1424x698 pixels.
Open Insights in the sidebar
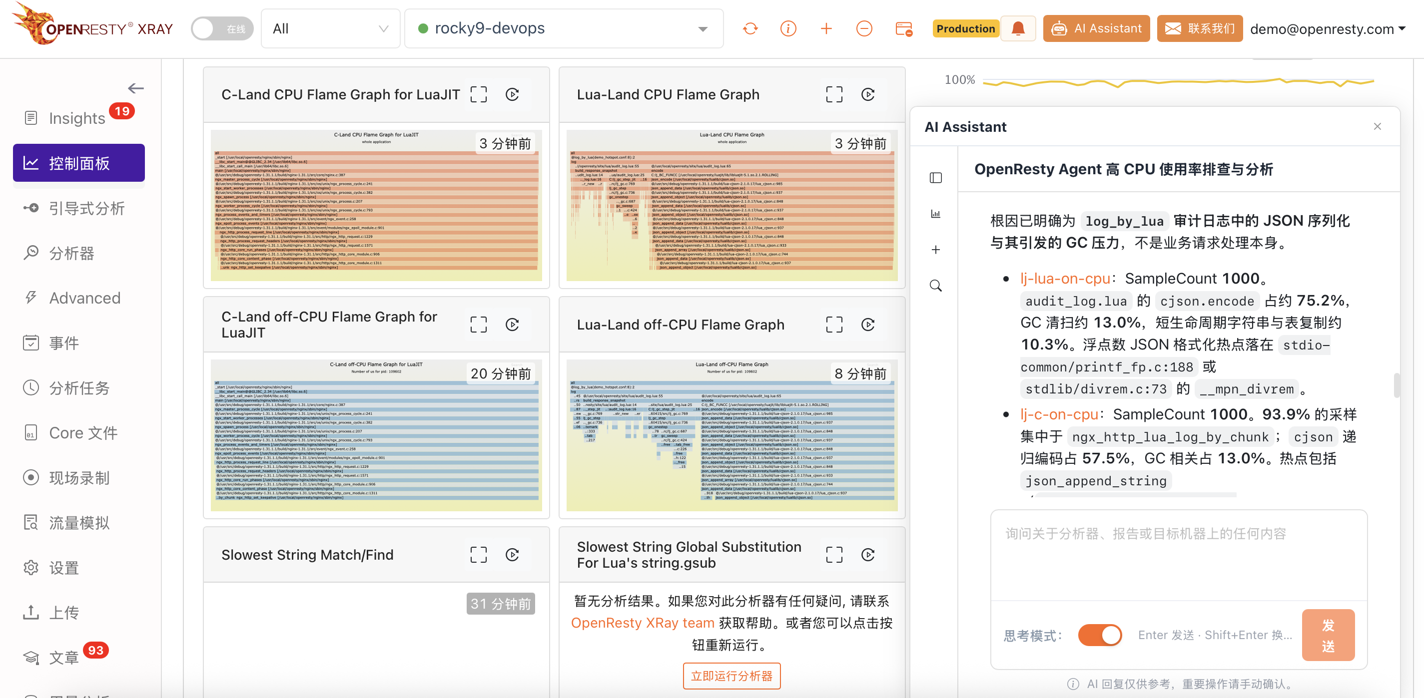[x=78, y=118]
